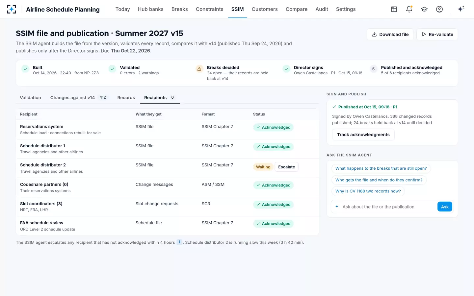Click the Validated step checkmark icon
Image resolution: width=474 pixels, height=296 pixels.
click(x=113, y=69)
